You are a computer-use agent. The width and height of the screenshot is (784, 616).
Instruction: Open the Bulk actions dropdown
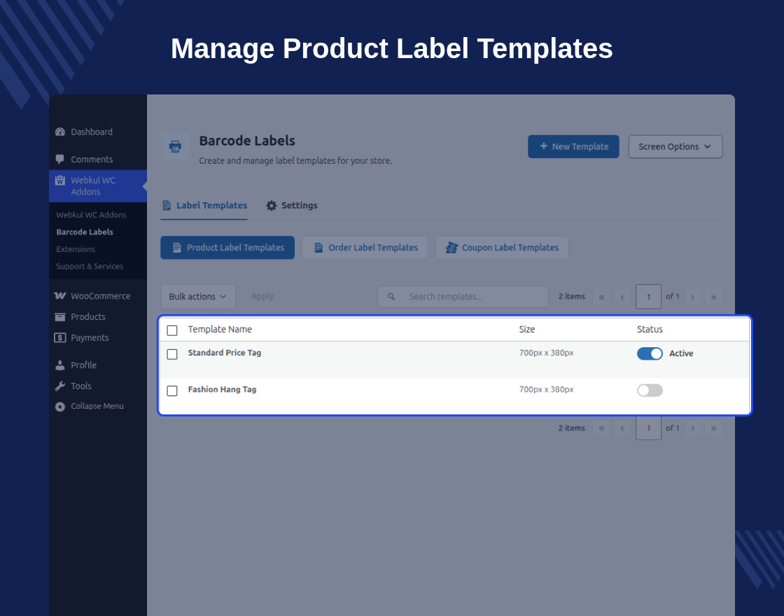point(198,297)
